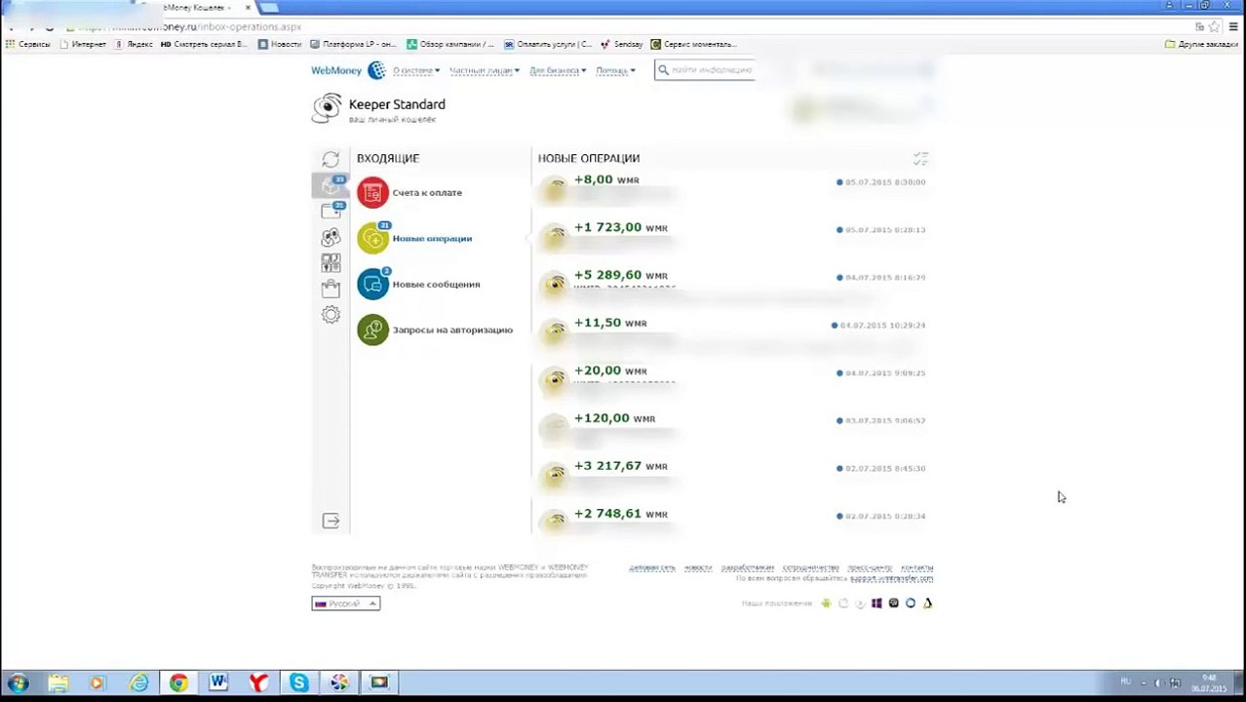The image size is (1246, 702).
Task: Click the green Запросы на авторизацию icon
Action: click(x=372, y=330)
